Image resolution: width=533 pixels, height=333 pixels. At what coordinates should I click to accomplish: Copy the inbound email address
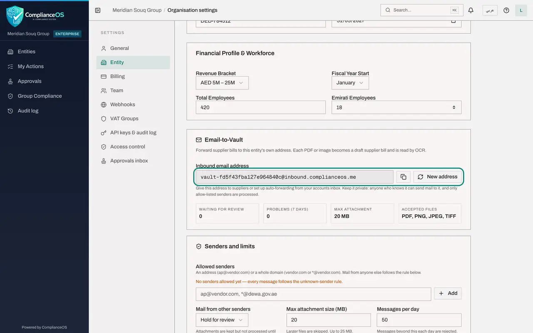[x=403, y=177]
